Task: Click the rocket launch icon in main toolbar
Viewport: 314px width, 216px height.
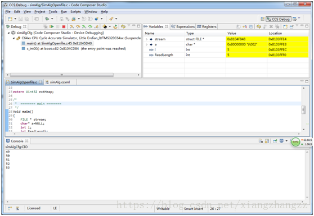Action: point(111,19)
